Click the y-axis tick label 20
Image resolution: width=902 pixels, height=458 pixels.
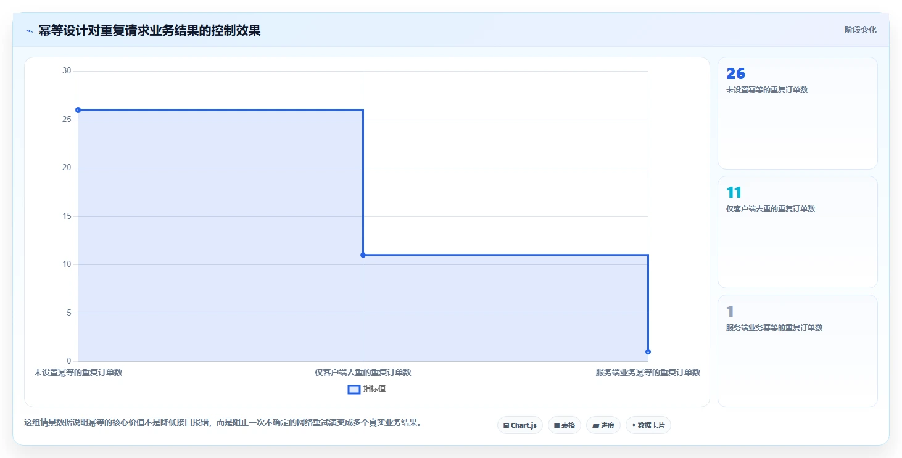(x=67, y=168)
